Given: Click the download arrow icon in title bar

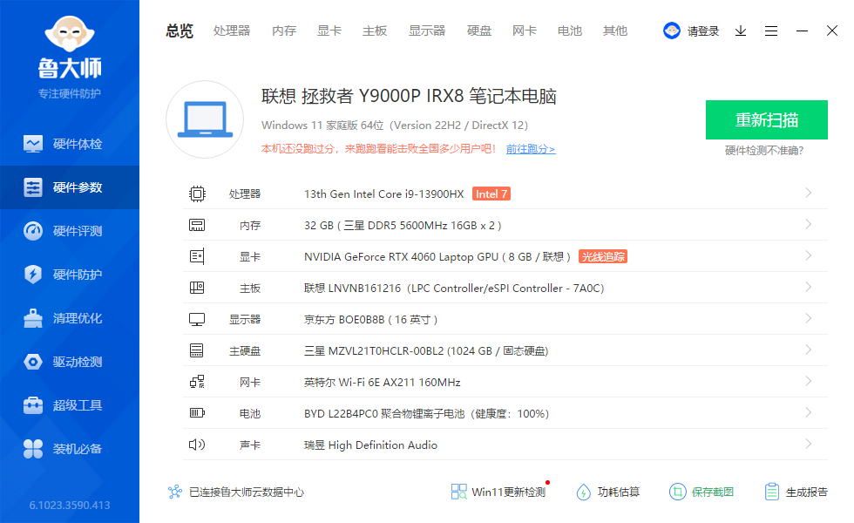Looking at the screenshot, I should [x=740, y=31].
